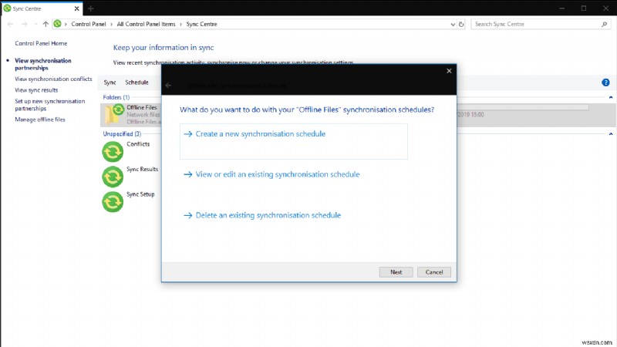Screen dimensions: 617x347
Task: Click the Conflicts sync icon
Action: (113, 152)
